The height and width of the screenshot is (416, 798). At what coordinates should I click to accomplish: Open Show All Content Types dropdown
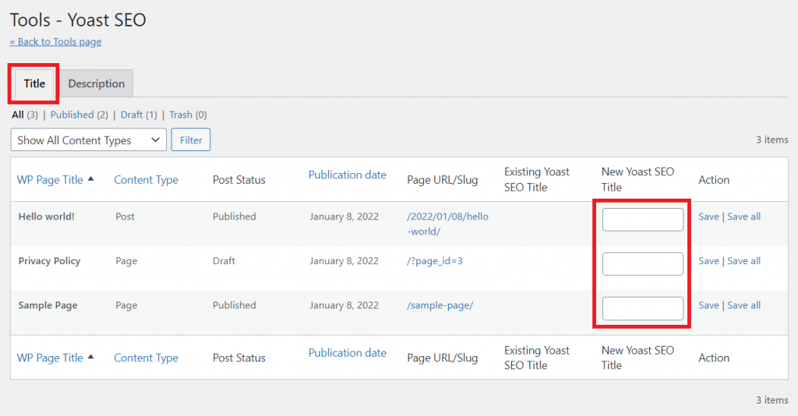point(89,140)
